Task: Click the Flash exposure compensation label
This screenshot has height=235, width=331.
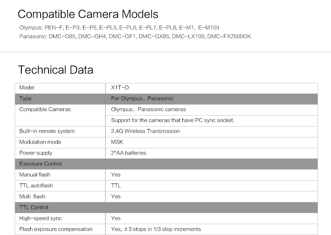Action: click(x=56, y=229)
